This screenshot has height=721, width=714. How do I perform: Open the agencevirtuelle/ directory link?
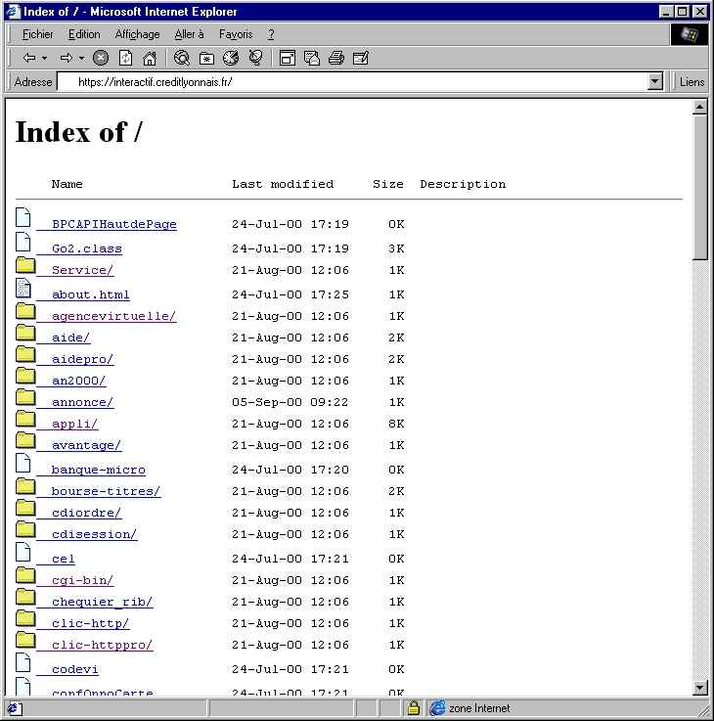tap(113, 316)
